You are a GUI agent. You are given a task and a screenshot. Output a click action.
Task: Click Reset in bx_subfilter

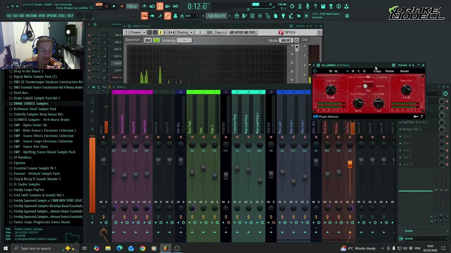pyautogui.click(x=404, y=71)
